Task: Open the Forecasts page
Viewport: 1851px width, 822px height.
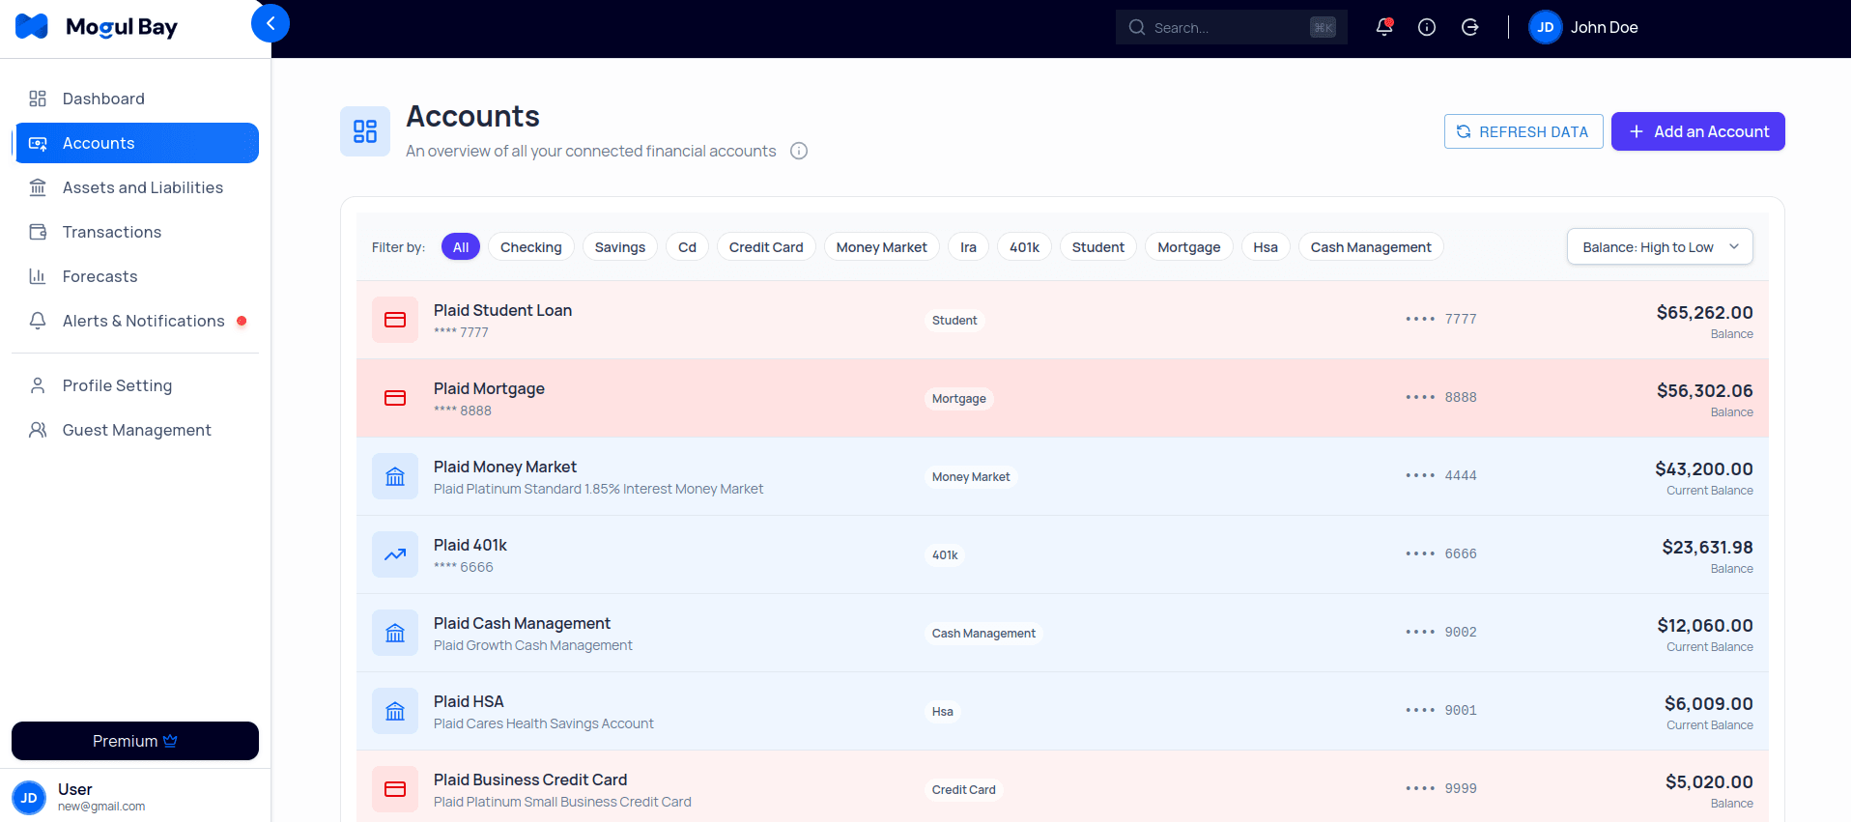Action: coord(135,276)
